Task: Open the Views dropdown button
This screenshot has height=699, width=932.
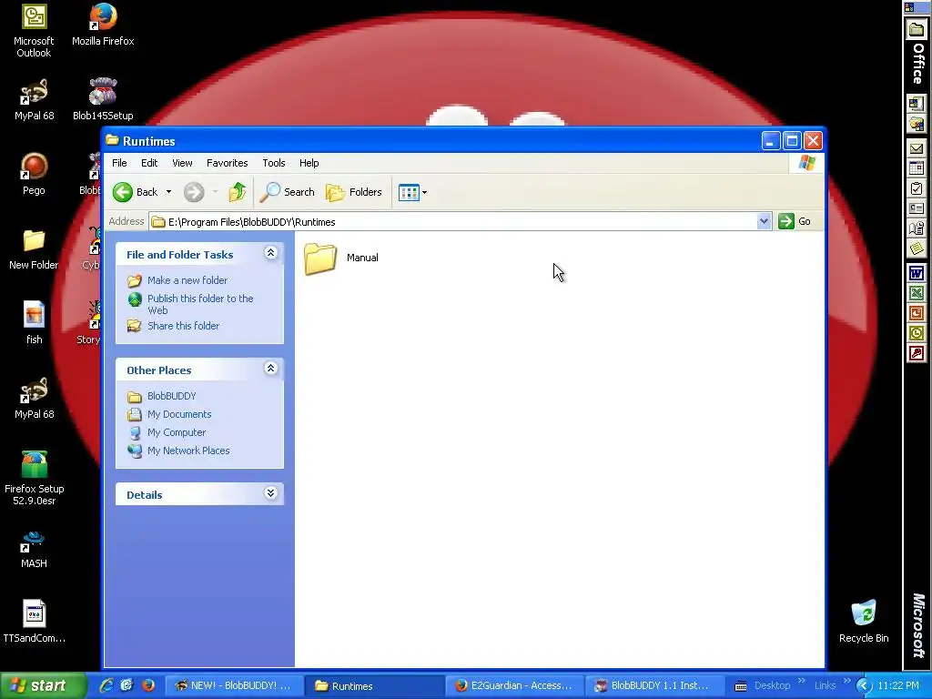Action: [412, 193]
